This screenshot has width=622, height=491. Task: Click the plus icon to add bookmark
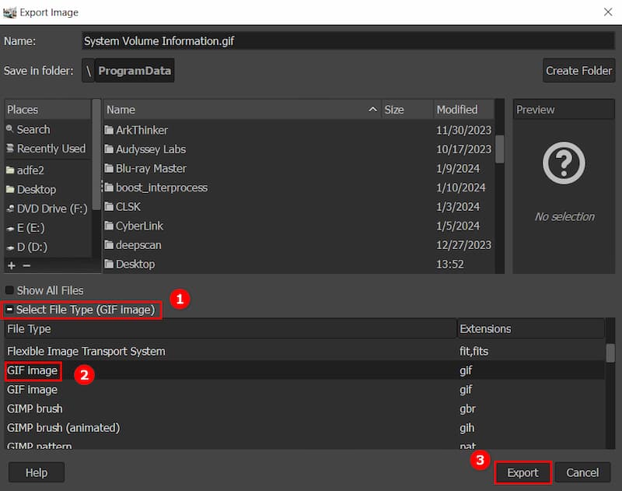pos(11,265)
